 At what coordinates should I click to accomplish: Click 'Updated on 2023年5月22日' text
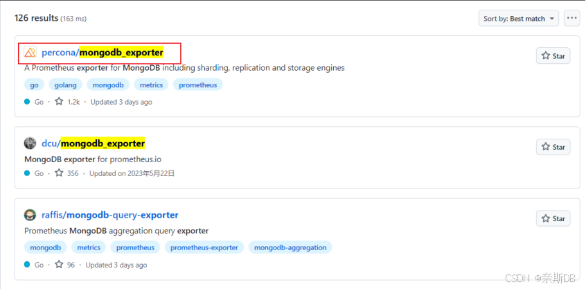[x=132, y=173]
